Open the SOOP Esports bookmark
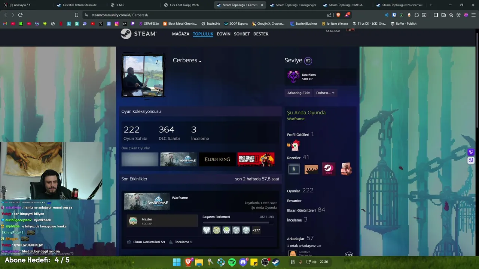Image resolution: width=479 pixels, height=269 pixels. pyautogui.click(x=236, y=24)
